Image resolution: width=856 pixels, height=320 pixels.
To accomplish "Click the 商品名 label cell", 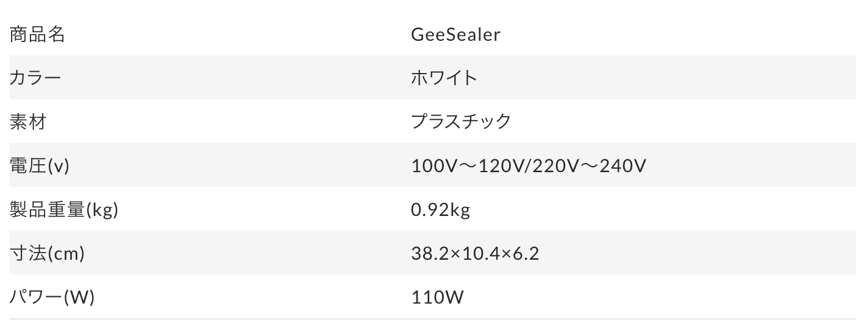I will pyautogui.click(x=37, y=34).
